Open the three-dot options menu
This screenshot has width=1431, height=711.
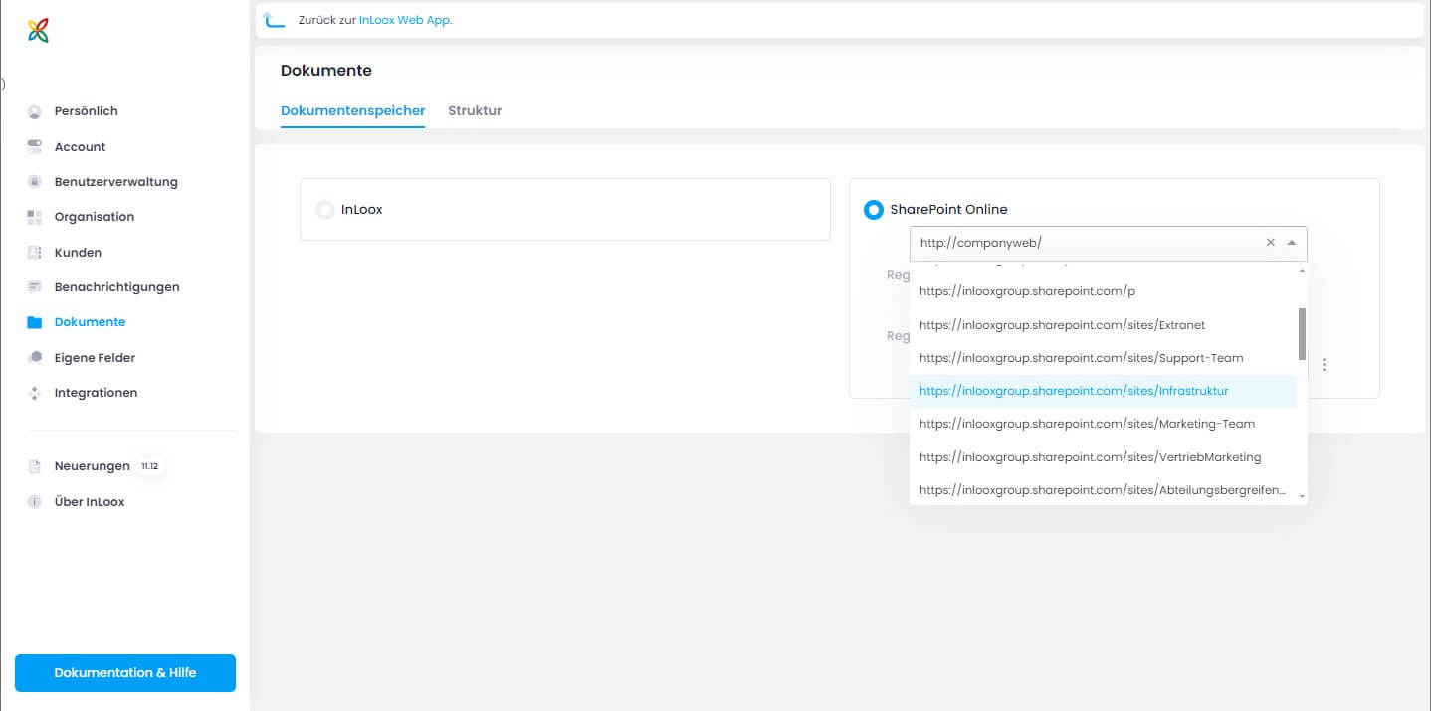click(1324, 364)
